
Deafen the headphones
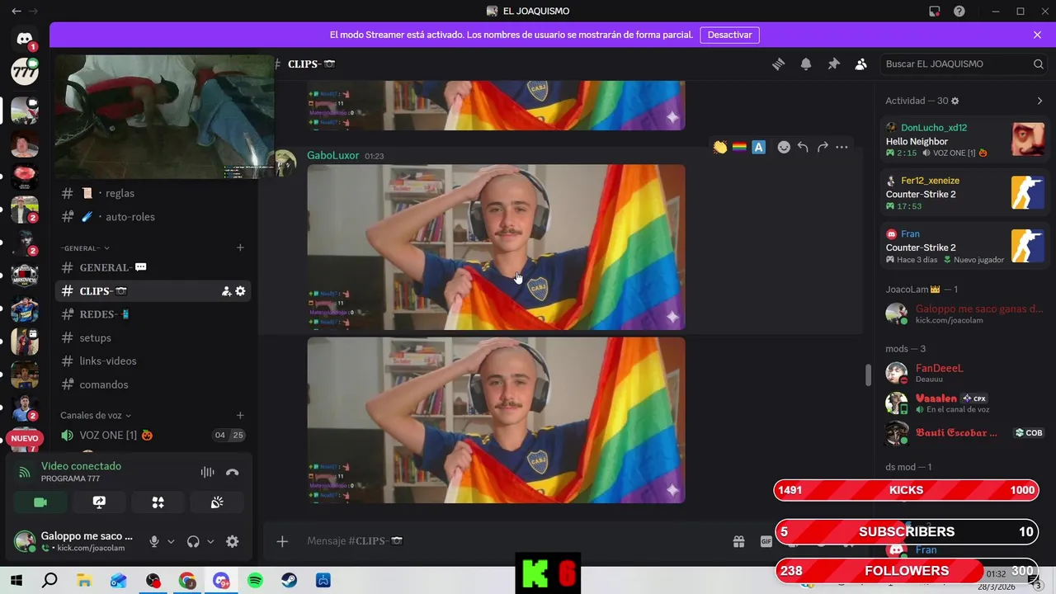[x=193, y=541]
